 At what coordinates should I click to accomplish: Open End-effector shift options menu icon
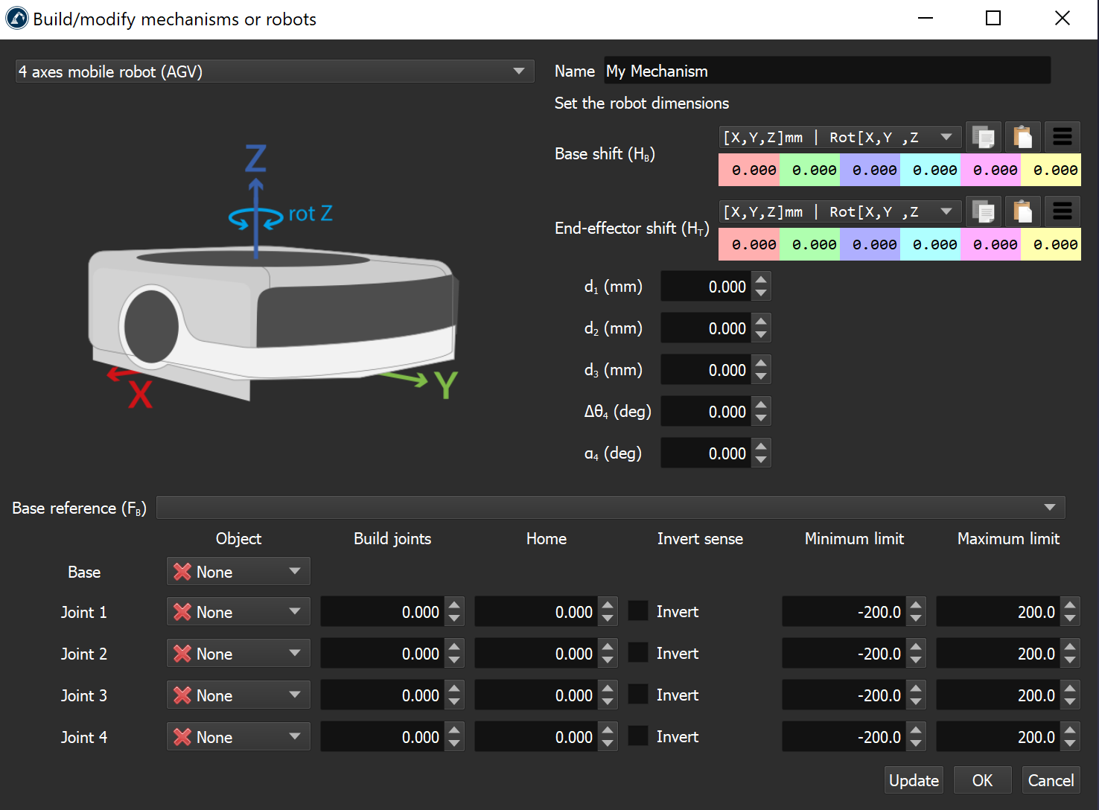click(x=1062, y=211)
